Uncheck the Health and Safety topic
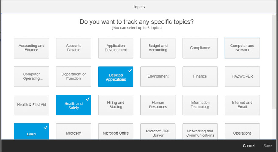 coord(73,105)
